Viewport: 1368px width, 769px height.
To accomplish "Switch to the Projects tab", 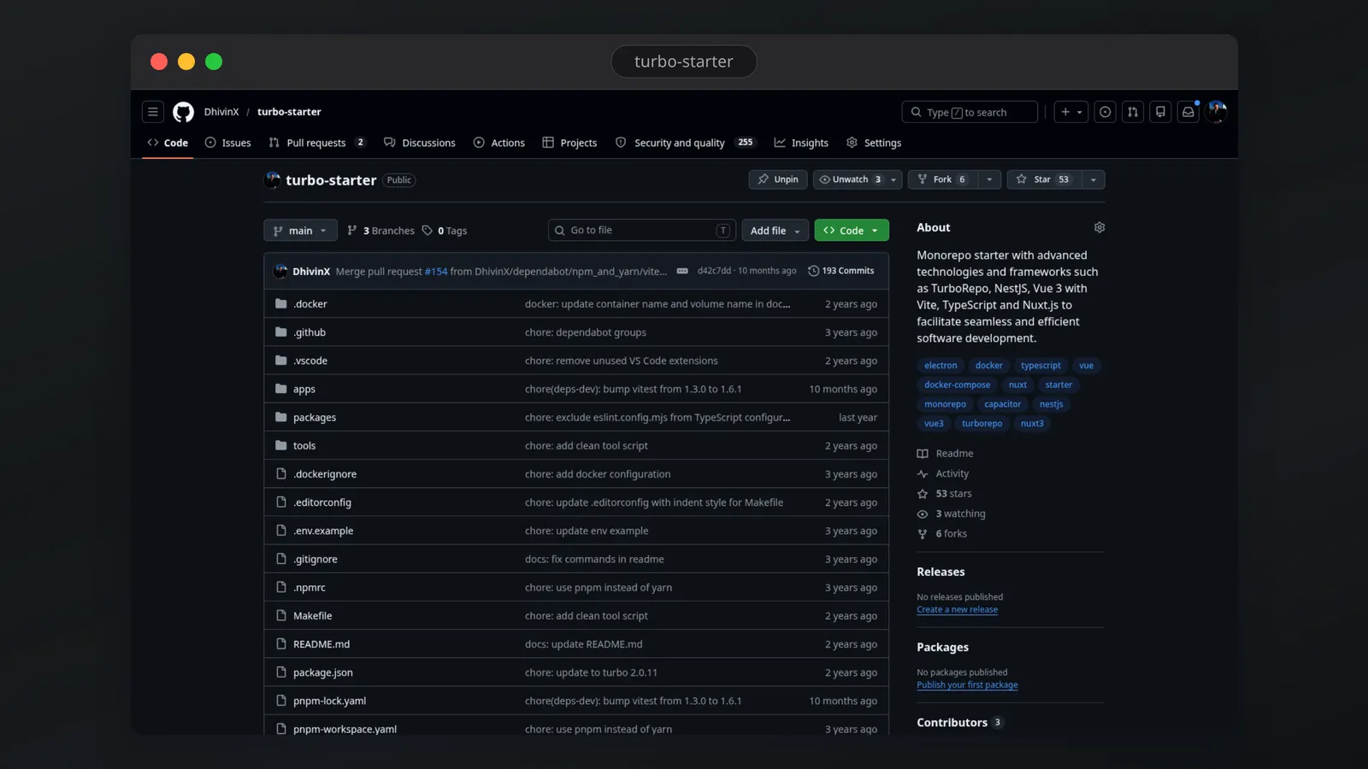I will pyautogui.click(x=569, y=143).
